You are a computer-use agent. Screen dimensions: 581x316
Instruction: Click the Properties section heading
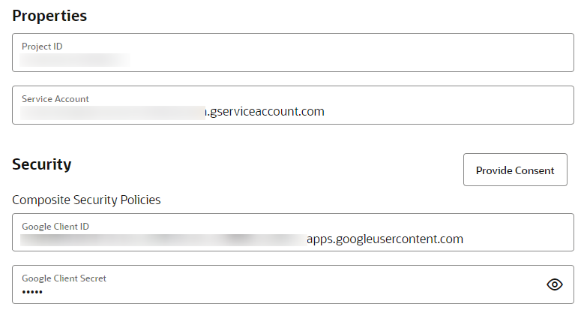pyautogui.click(x=49, y=16)
